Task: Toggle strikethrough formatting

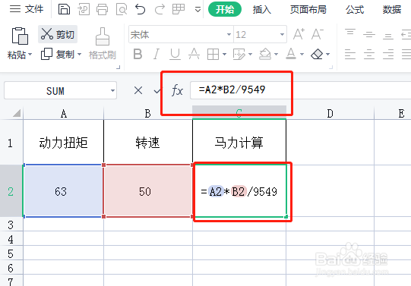Action: tap(194, 54)
